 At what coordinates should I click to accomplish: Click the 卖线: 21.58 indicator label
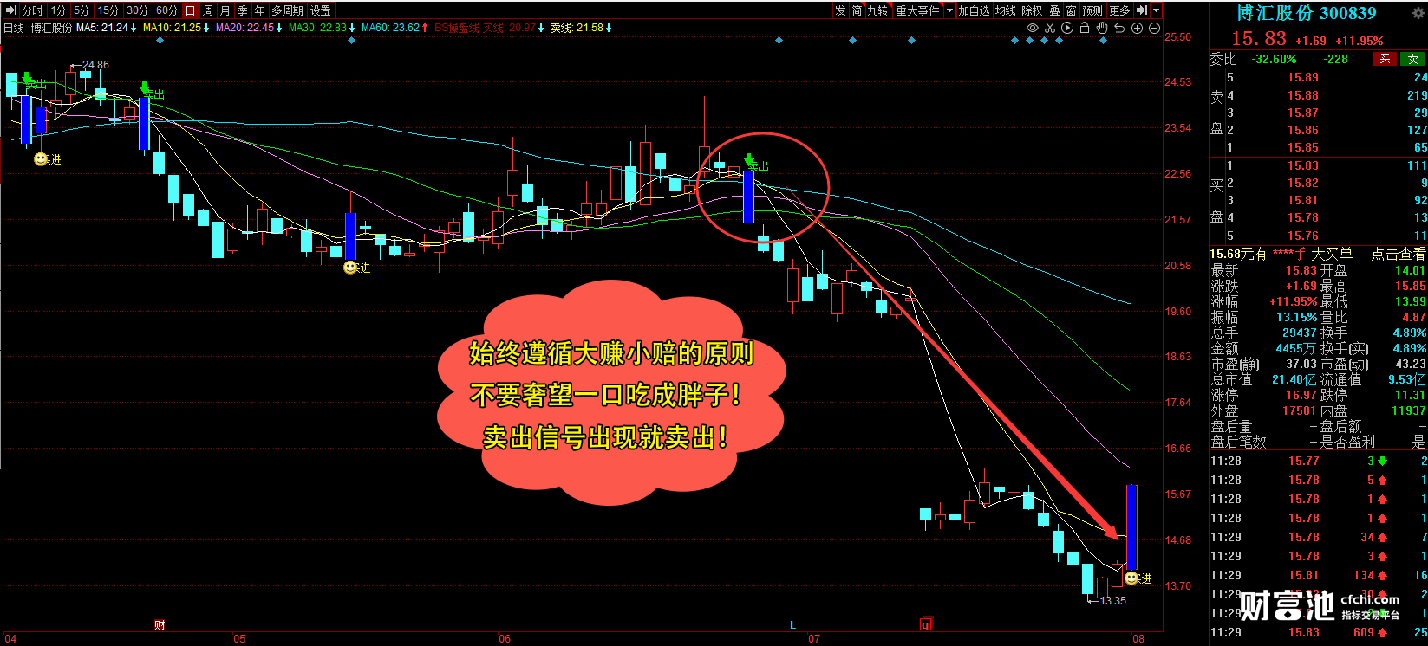point(577,28)
